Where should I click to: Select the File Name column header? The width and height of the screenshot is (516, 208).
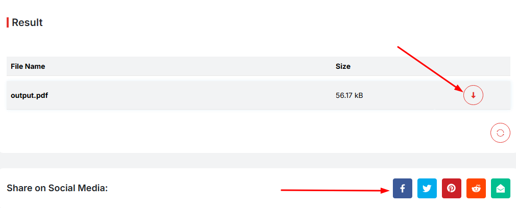point(28,66)
